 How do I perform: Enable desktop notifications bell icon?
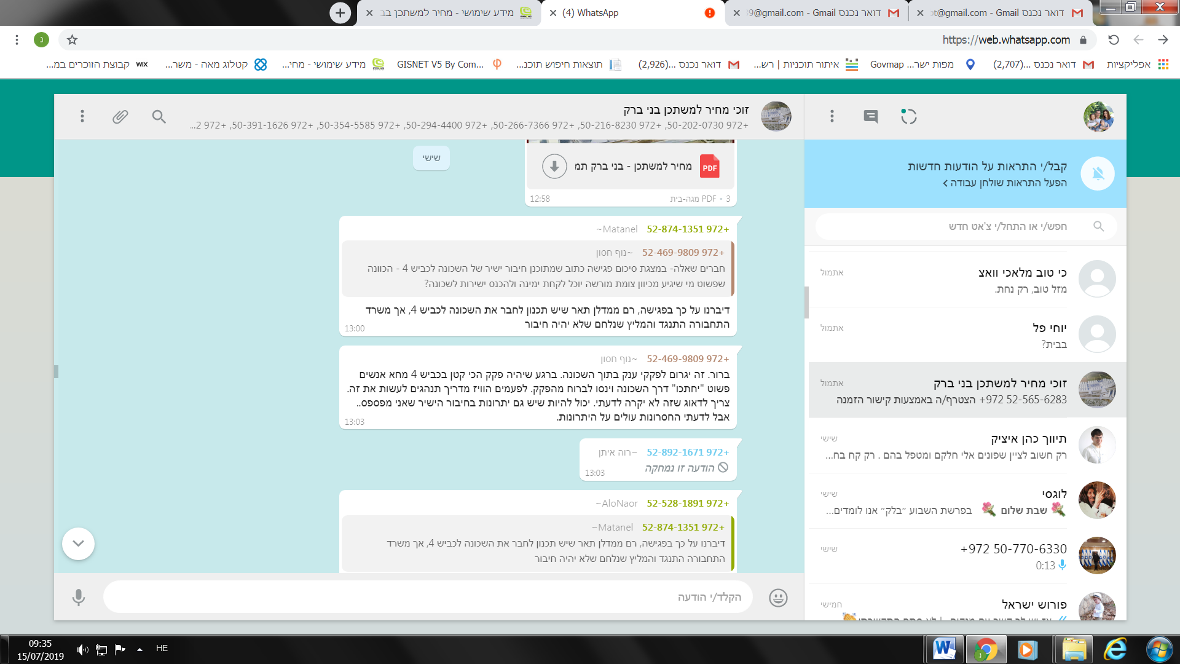click(1098, 174)
